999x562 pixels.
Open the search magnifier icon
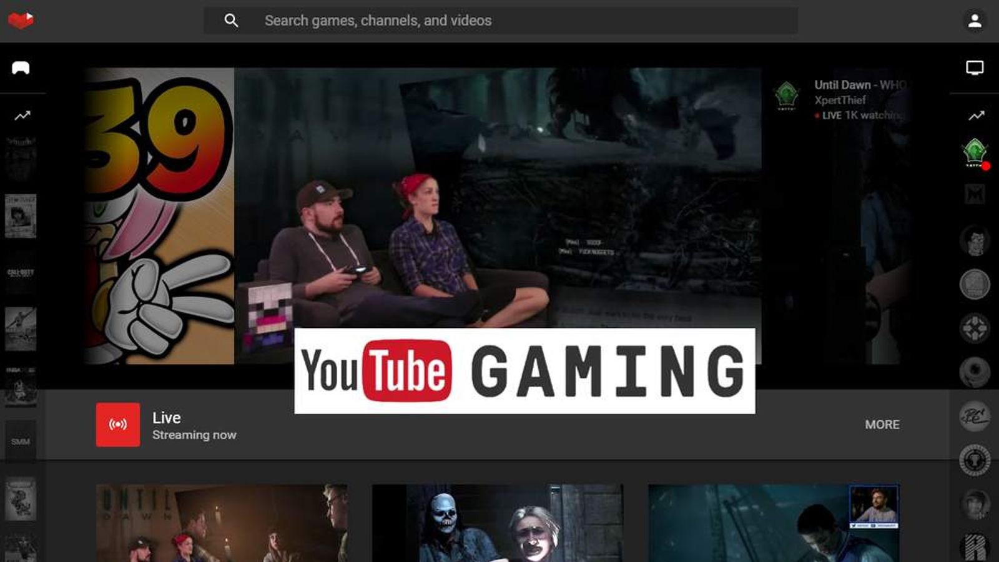[232, 20]
